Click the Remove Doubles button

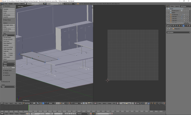pyautogui.click(x=9, y=67)
